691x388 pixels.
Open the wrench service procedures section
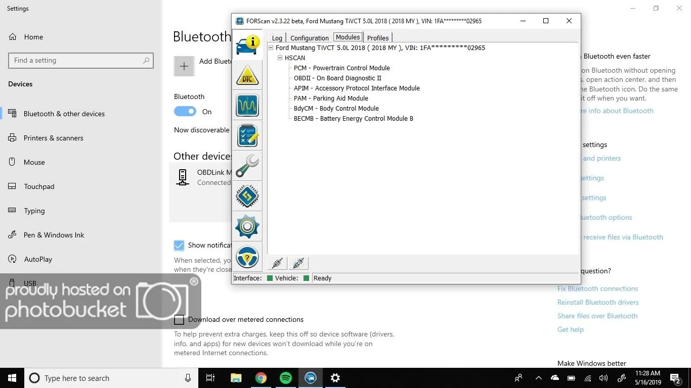(x=247, y=166)
